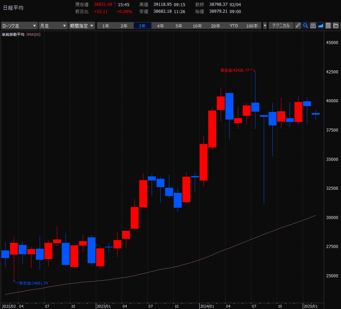Click the 最高値:42426.77 annotation

click(235, 70)
